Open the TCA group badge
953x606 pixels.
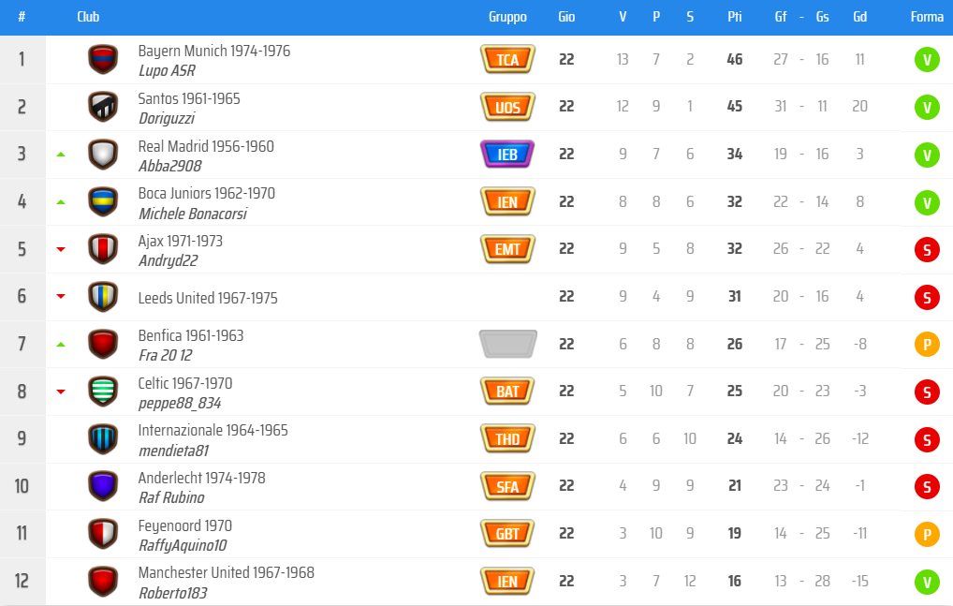coord(507,59)
